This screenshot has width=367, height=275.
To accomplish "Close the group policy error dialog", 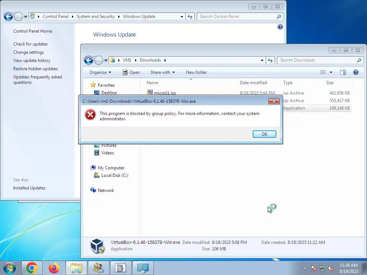I will click(273, 101).
